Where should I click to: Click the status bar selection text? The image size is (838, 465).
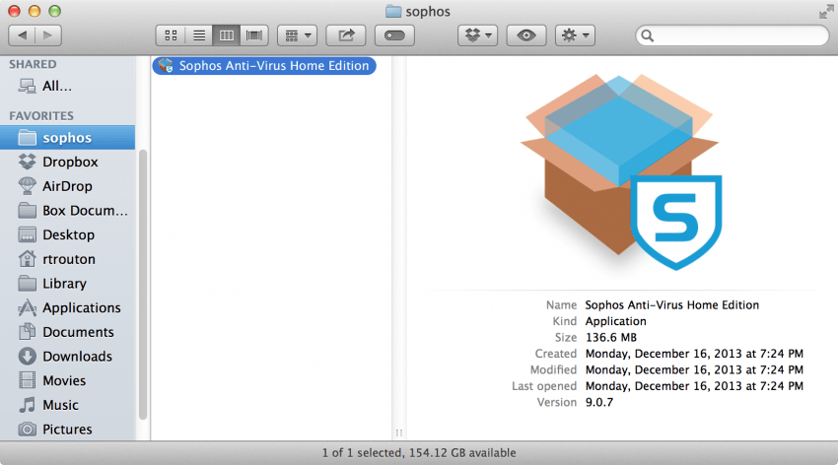(419, 453)
